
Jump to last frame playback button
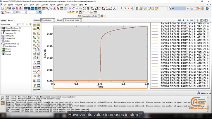click(x=192, y=20)
